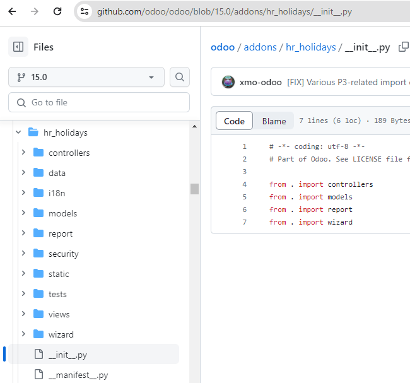Click the file tree scroll up arrow

coord(194,126)
